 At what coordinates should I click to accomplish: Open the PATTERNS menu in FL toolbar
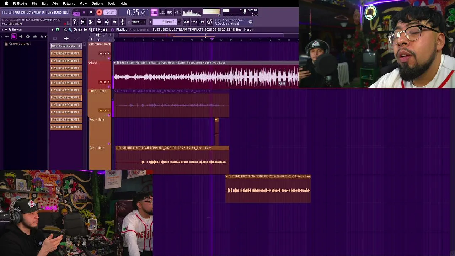[27, 12]
